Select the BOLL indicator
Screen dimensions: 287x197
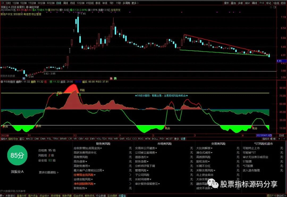(x=155, y=139)
